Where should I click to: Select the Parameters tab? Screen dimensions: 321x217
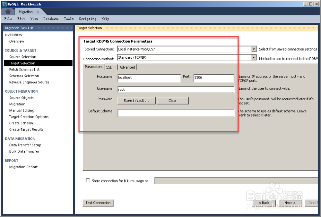(x=93, y=67)
